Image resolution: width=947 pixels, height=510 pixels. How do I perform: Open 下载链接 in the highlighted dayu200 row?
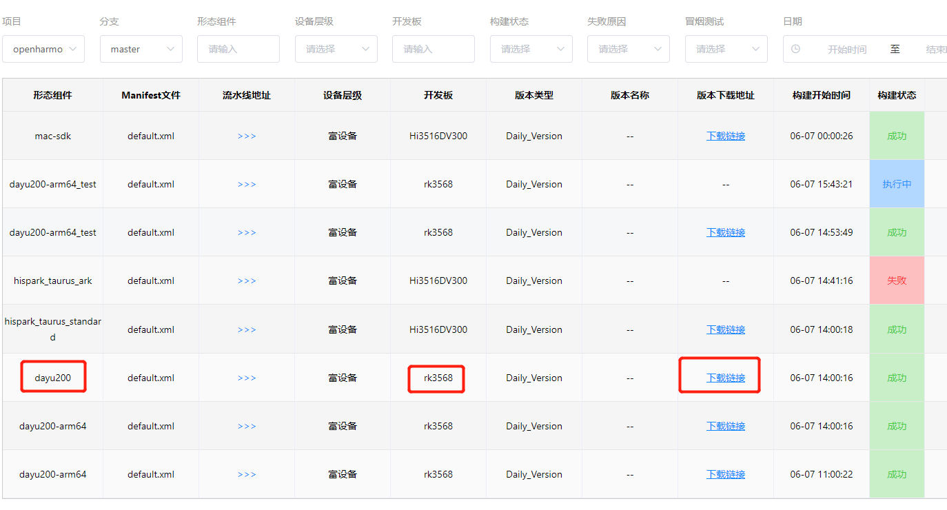724,377
